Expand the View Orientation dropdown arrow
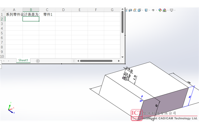Viewport: 199px width, 128px height. click(143, 10)
